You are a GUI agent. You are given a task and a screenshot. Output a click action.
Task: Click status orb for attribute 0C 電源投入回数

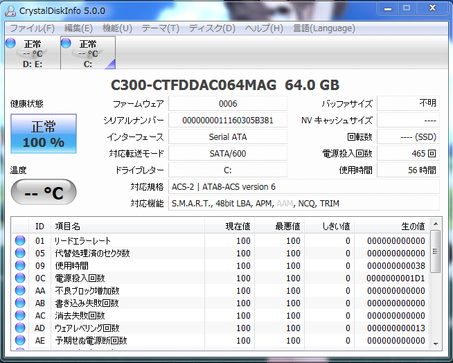[20, 278]
